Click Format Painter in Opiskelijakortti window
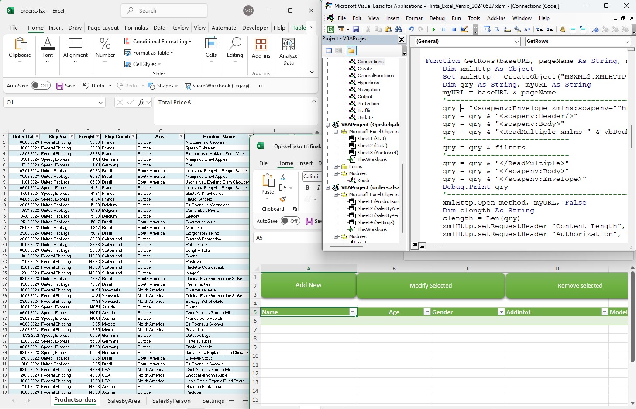This screenshot has height=409, width=636. tap(283, 199)
